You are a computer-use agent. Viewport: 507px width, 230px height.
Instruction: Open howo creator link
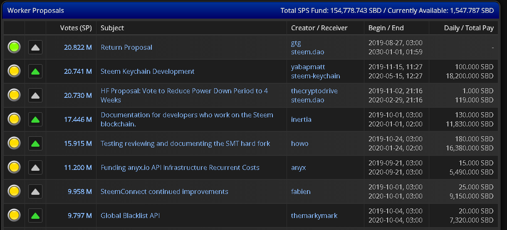point(301,143)
